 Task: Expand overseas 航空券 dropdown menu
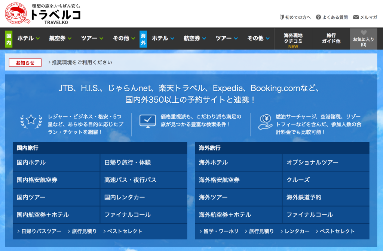(194, 38)
